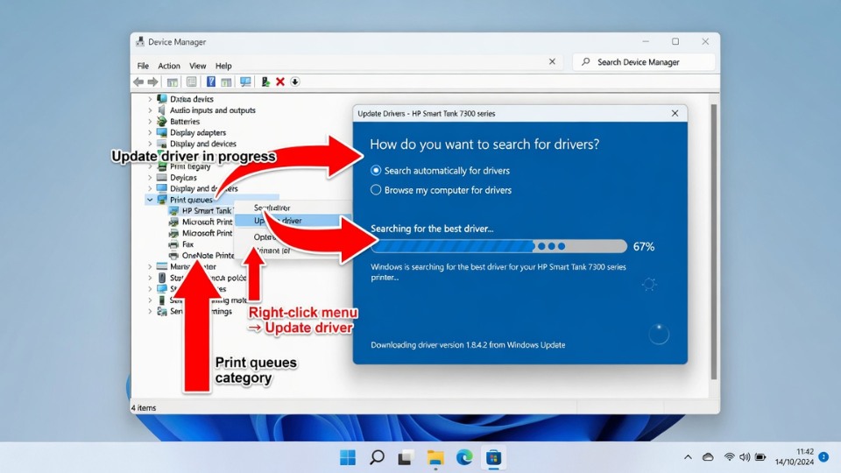Viewport: 841px width, 473px height.
Task: Click the Wi-Fi icon in system tray
Action: pos(729,457)
